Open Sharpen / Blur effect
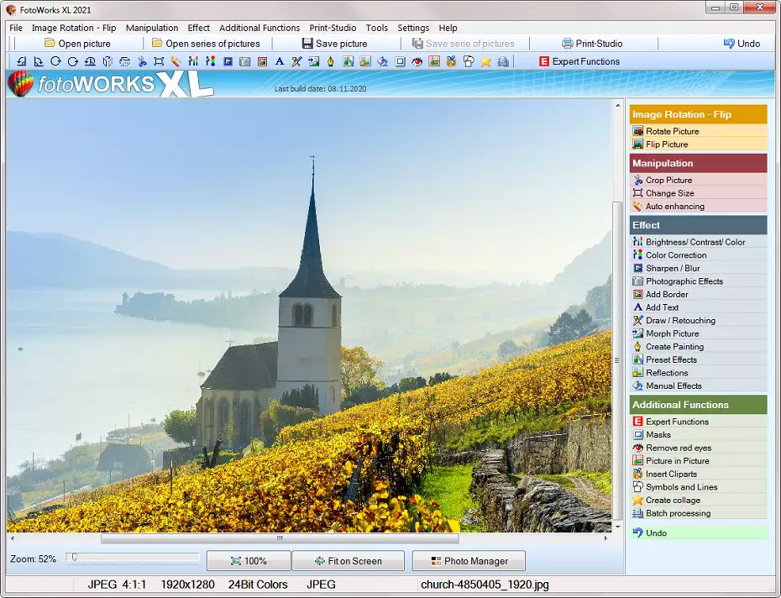Screen dimensions: 781x598 point(673,268)
